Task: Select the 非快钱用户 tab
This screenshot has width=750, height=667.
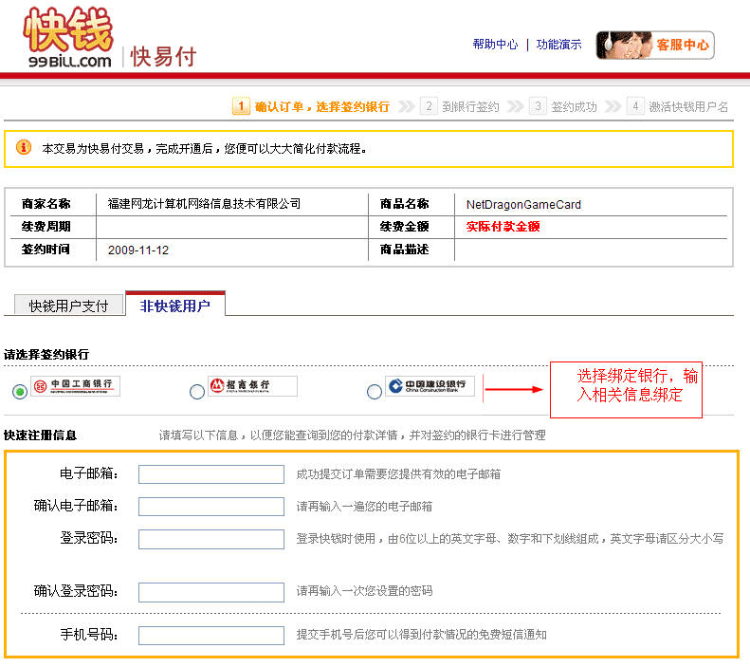Action: [x=175, y=305]
